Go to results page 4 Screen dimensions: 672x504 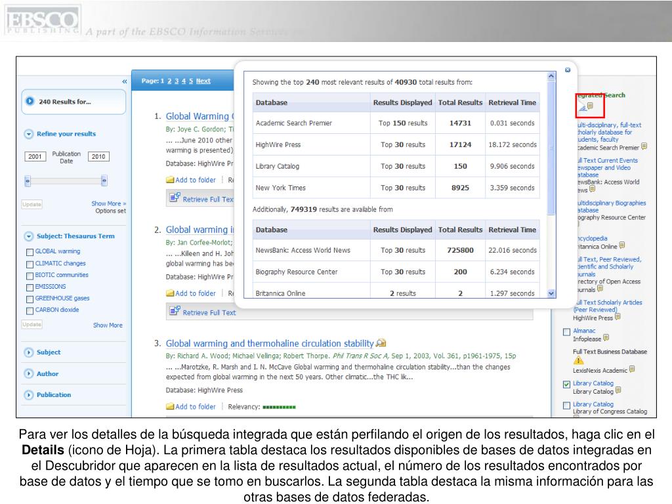pos(184,81)
